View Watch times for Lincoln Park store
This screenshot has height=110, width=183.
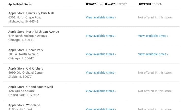(x=101, y=54)
